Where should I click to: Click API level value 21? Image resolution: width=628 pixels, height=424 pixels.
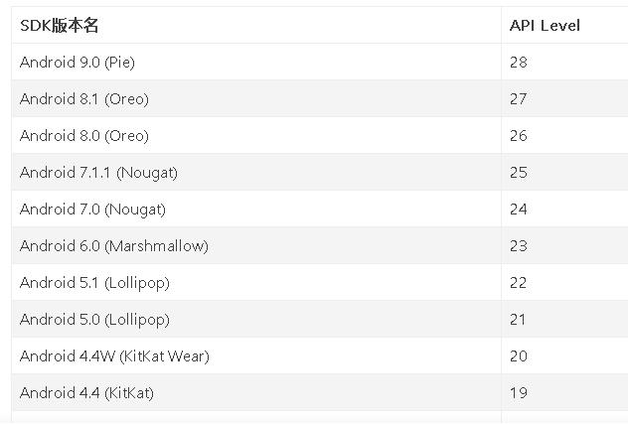click(518, 320)
